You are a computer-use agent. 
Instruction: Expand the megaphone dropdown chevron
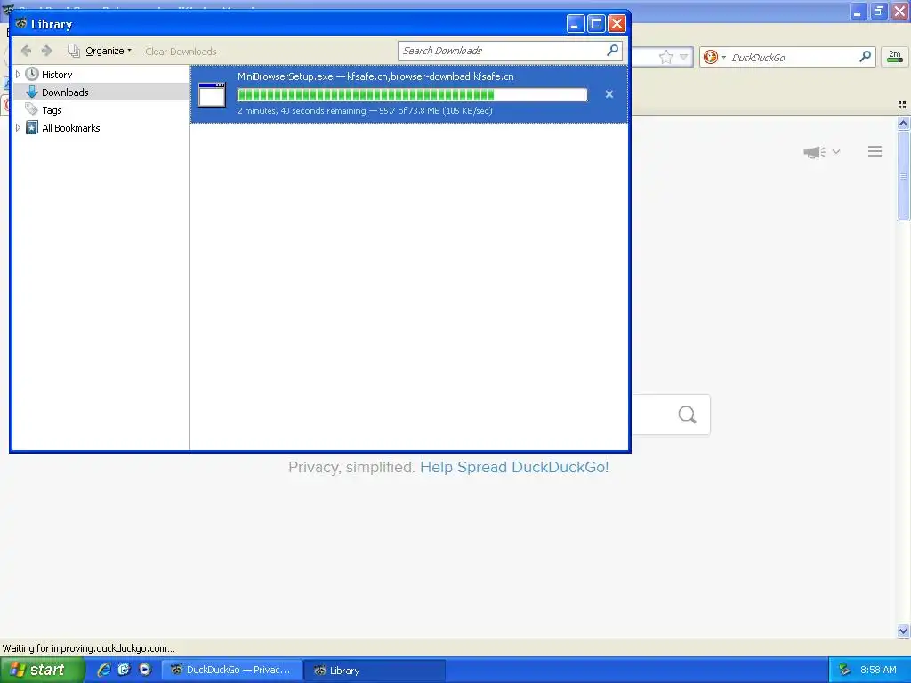pyautogui.click(x=836, y=151)
